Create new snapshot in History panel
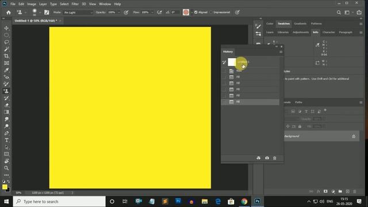Viewport: 368px width, 207px height. coord(267,158)
